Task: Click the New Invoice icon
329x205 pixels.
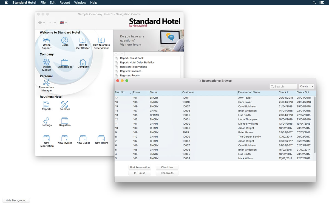Action: point(65,138)
